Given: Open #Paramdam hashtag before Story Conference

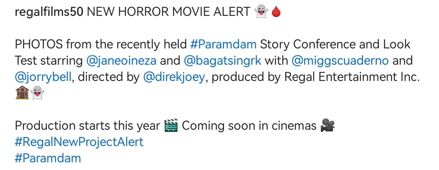Looking at the screenshot, I should tap(223, 44).
